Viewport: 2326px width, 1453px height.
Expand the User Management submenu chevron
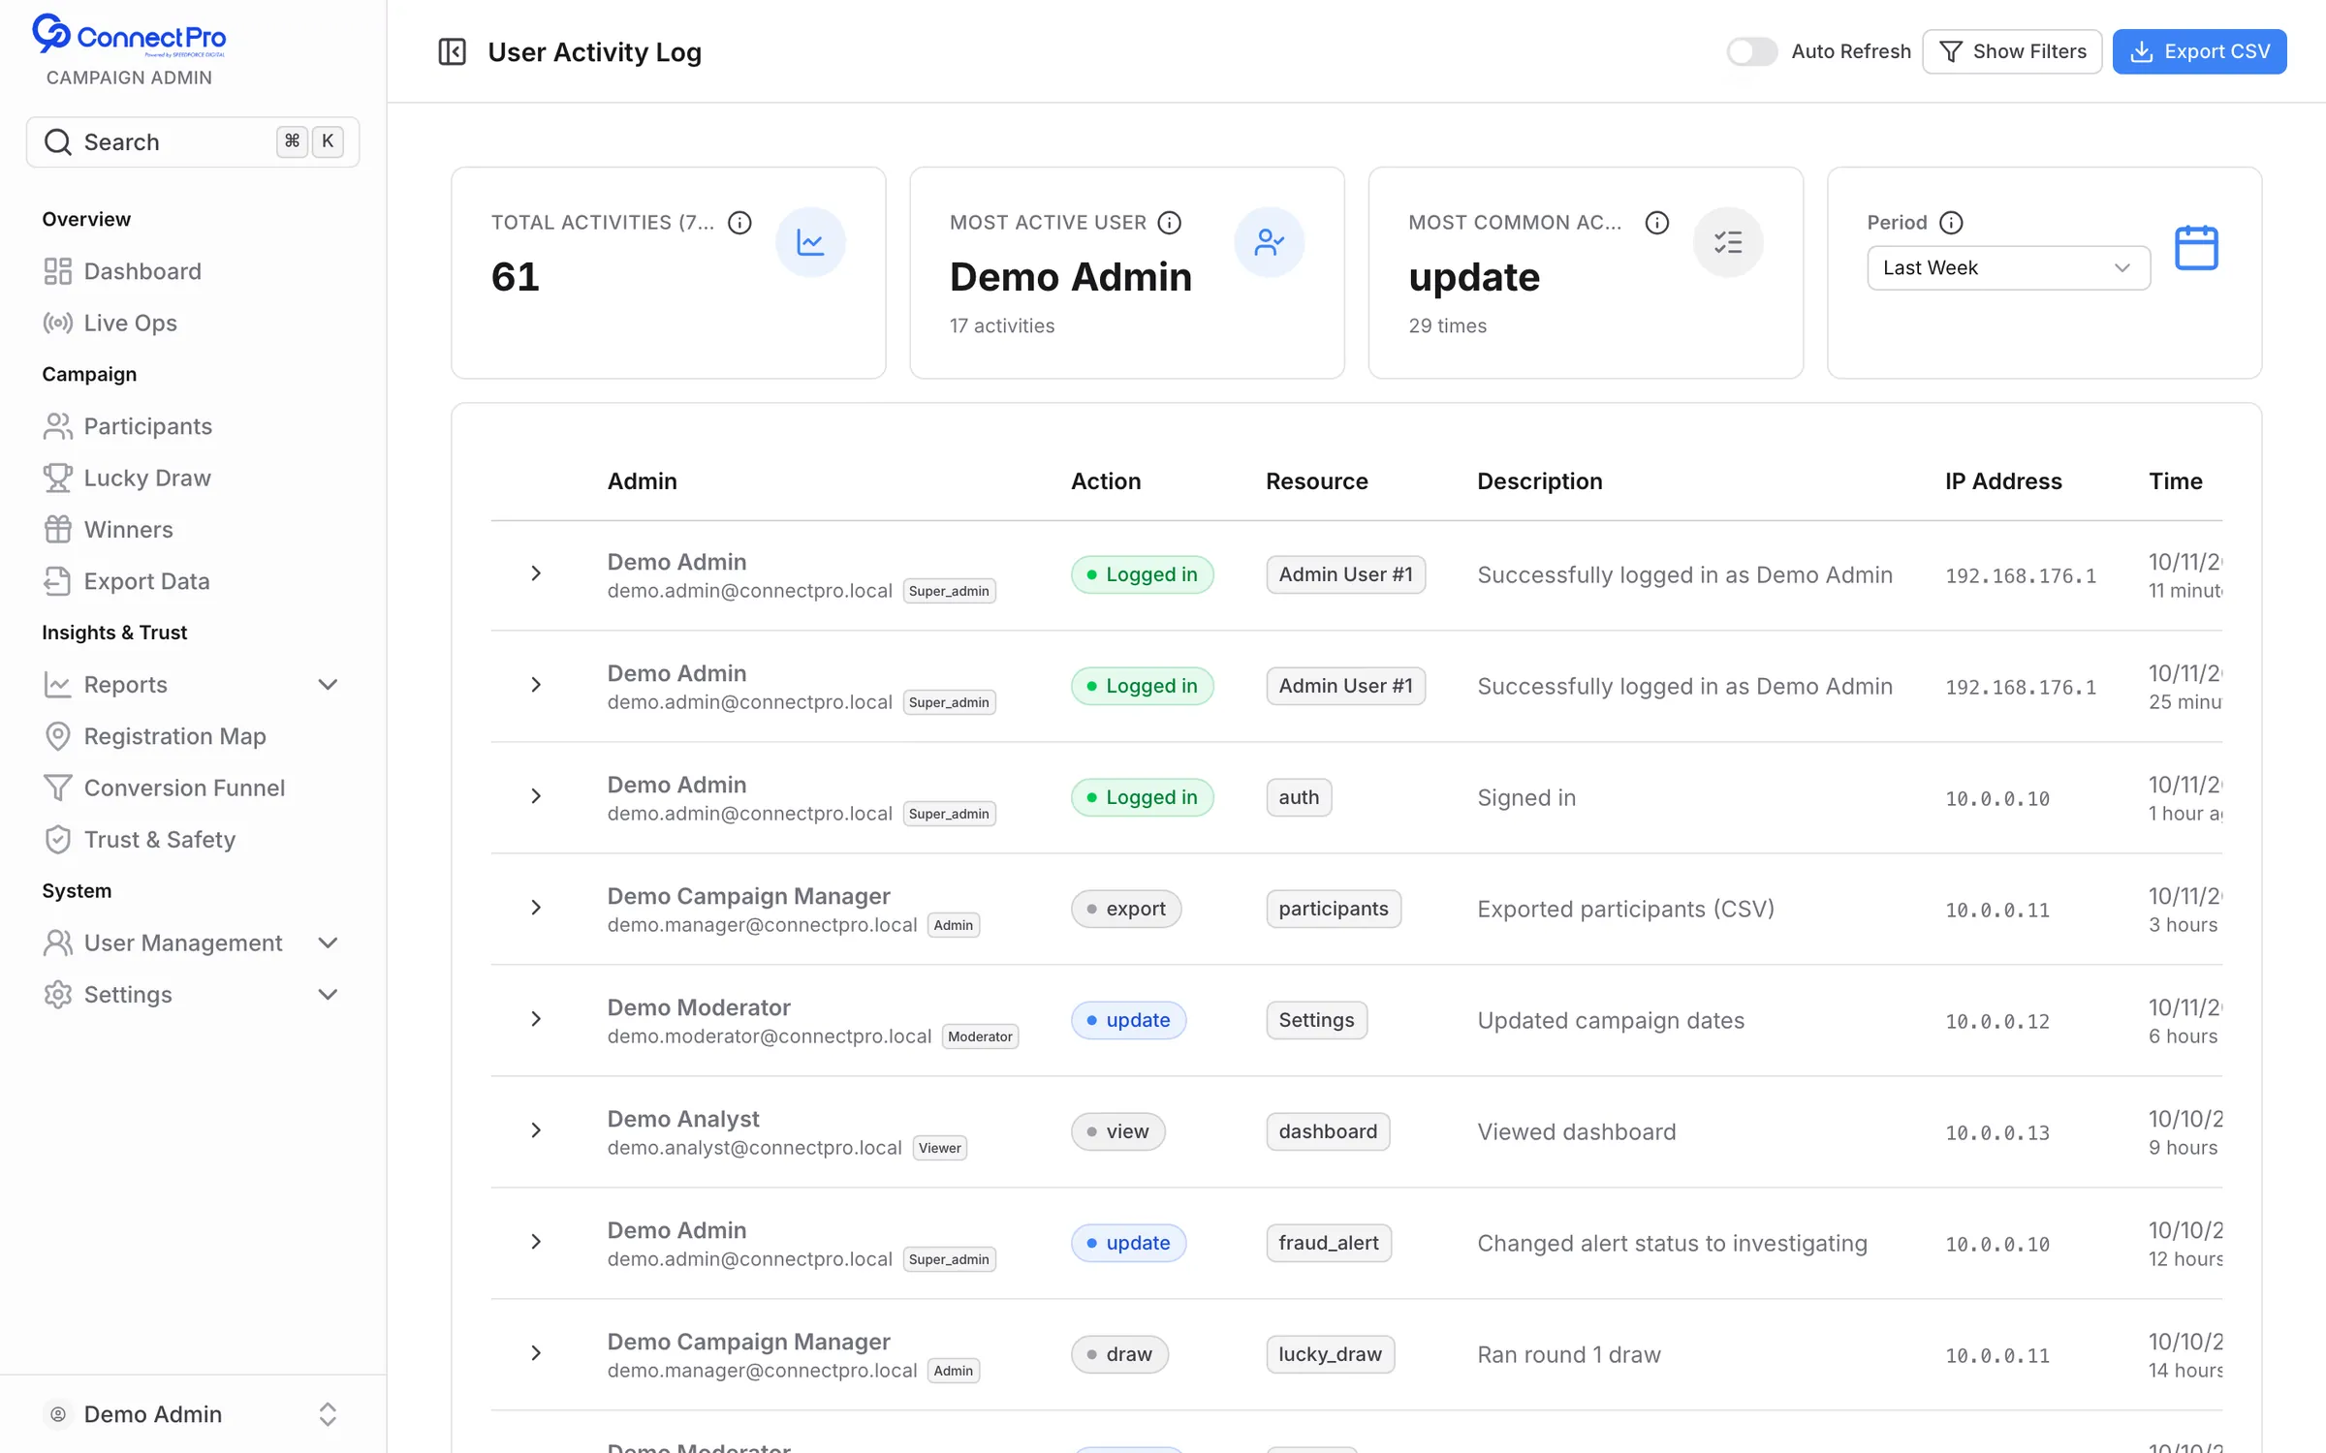pos(328,943)
